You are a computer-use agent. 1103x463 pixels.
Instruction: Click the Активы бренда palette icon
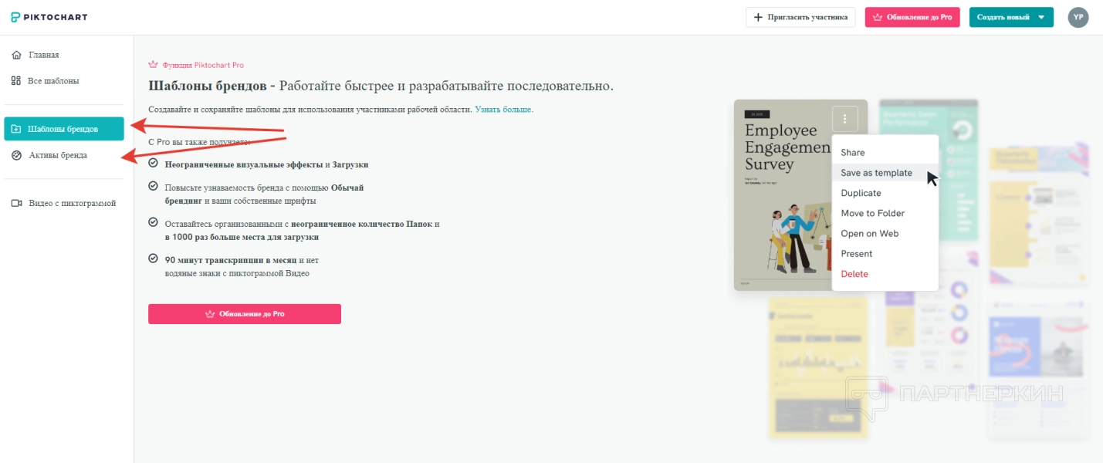(16, 155)
